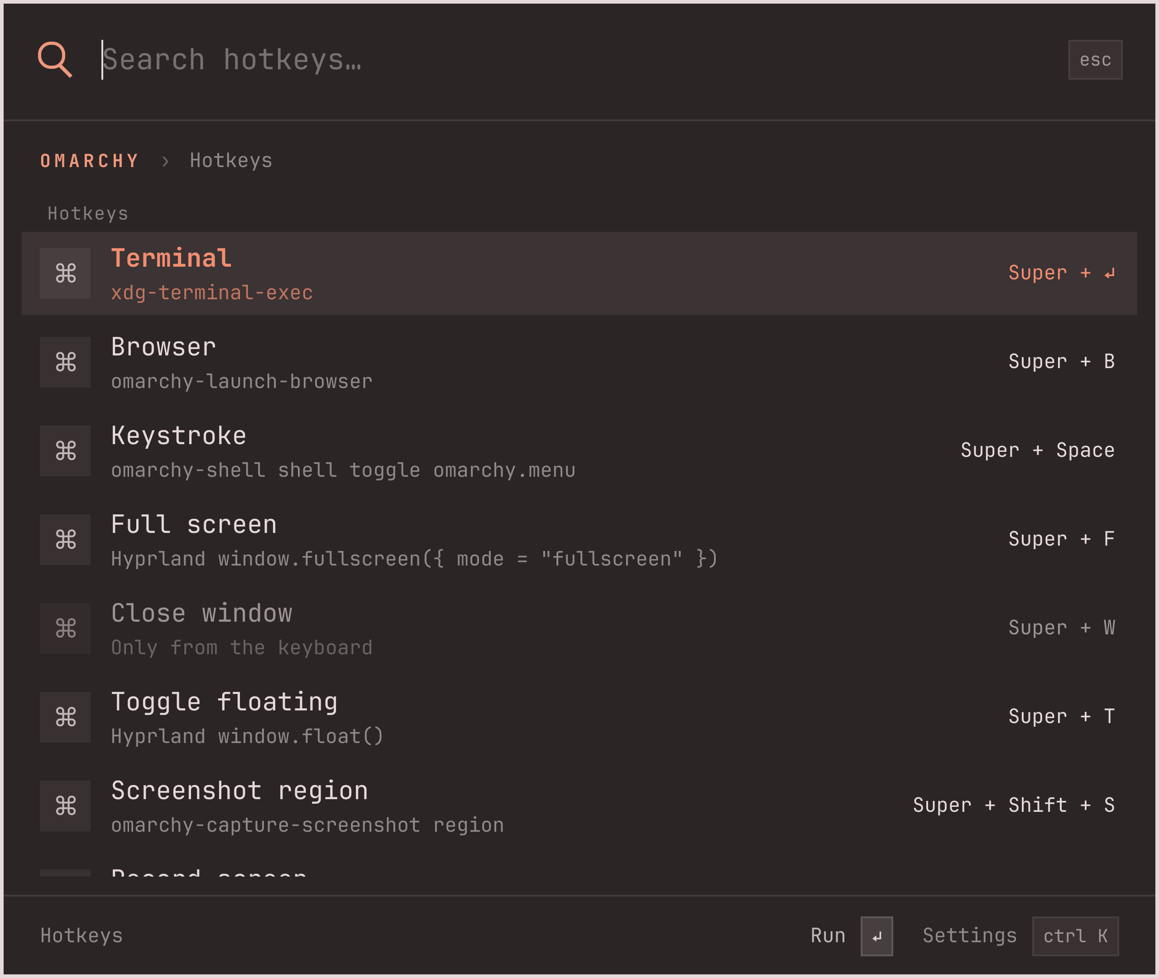Click the omarchy-capture-screenshot region description
Screen dimensions: 1159x978
[x=307, y=825]
